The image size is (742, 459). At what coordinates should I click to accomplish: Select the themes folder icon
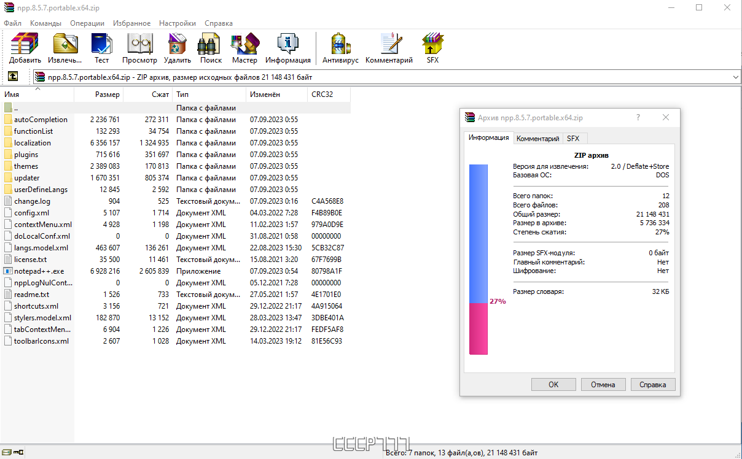coord(8,166)
